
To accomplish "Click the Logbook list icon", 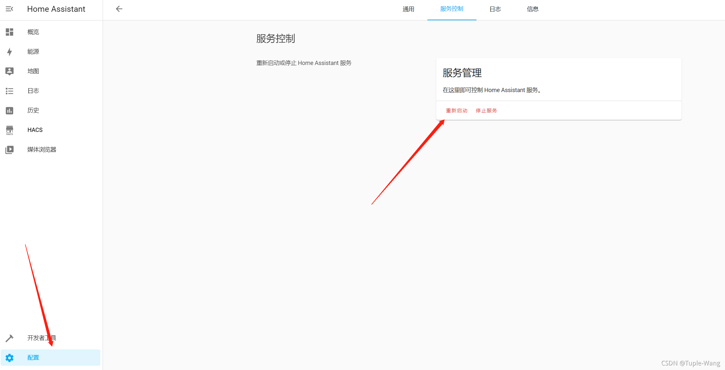I will click(9, 91).
